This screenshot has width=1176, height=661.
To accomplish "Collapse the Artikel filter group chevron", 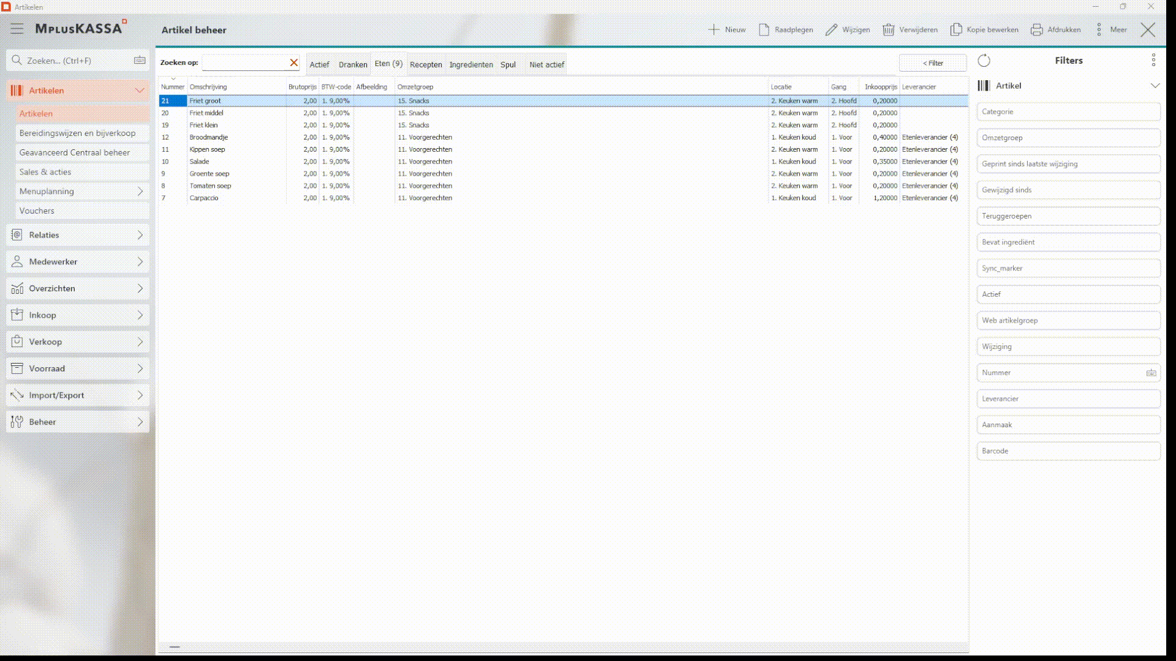I will tap(1155, 86).
